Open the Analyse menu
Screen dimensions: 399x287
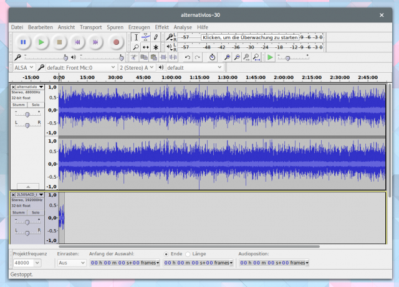[183, 27]
